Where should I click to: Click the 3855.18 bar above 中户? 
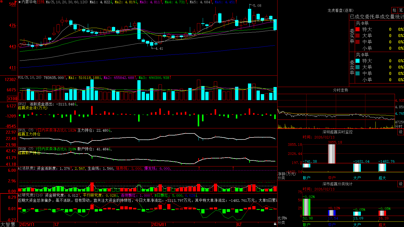coord(332,154)
